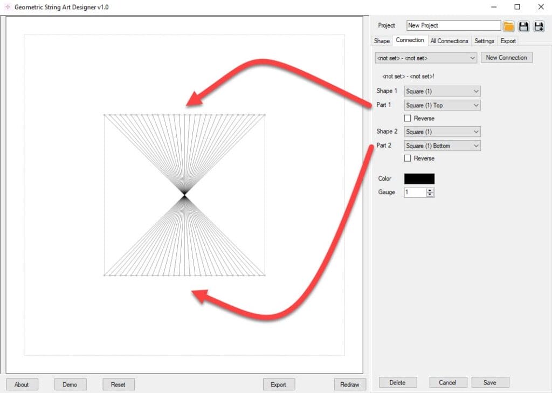Enable Reverse checkbox under Part 1
Viewport: 552px width, 393px height.
point(408,118)
